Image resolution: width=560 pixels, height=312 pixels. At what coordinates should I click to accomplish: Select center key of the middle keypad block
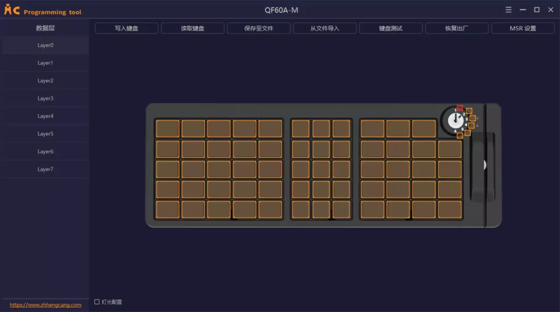point(321,169)
